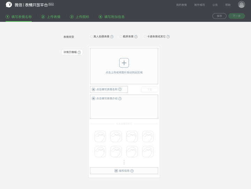The height and width of the screenshot is (189, 251).
Task: Click help icon next to 真人拍摄表情
Action: (112, 37)
